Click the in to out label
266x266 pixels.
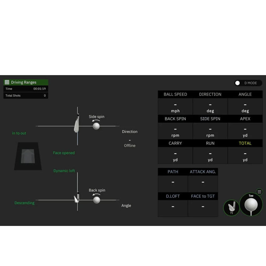[19, 133]
